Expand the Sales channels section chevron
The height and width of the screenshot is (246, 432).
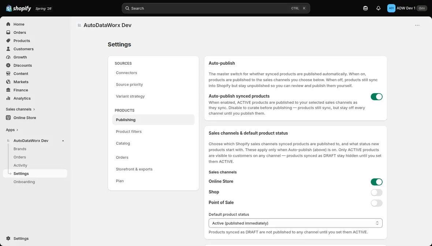[x=34, y=109]
